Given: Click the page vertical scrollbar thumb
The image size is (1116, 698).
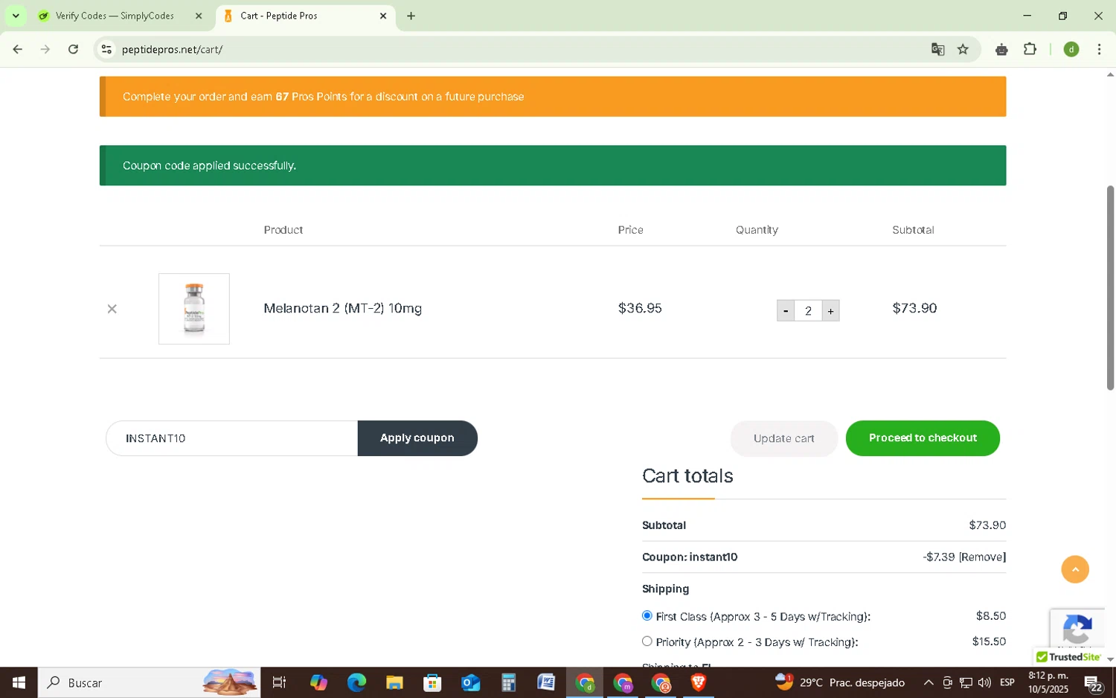Looking at the screenshot, I should [x=1110, y=287].
